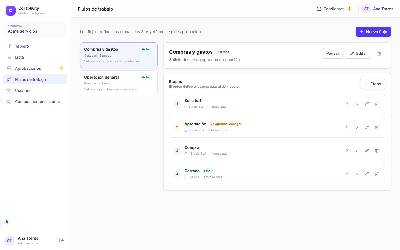Delete the Aprobación stage

tap(377, 127)
